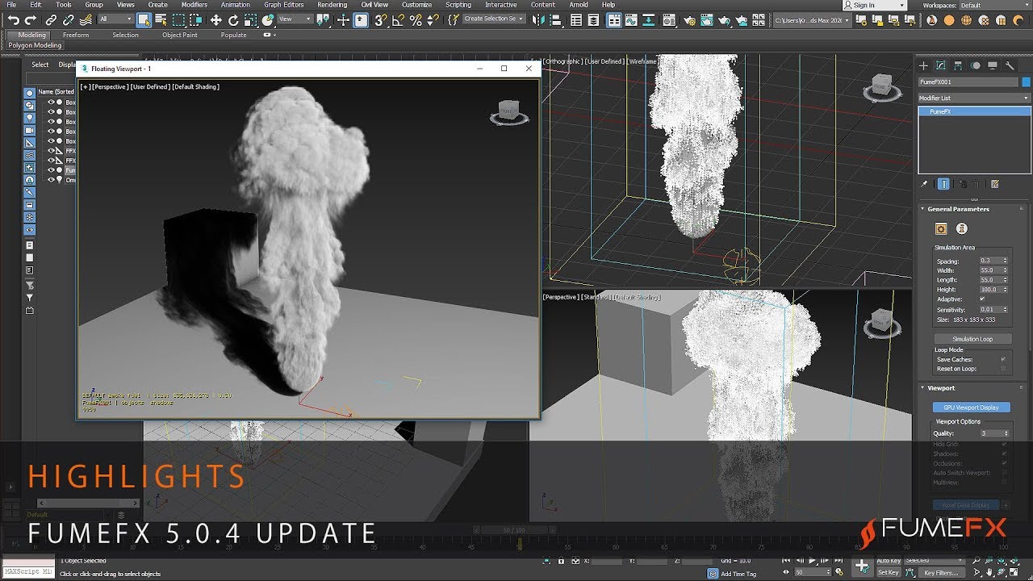Toggle the Percent Snap icon
This screenshot has height=581, width=1033.
click(x=416, y=19)
